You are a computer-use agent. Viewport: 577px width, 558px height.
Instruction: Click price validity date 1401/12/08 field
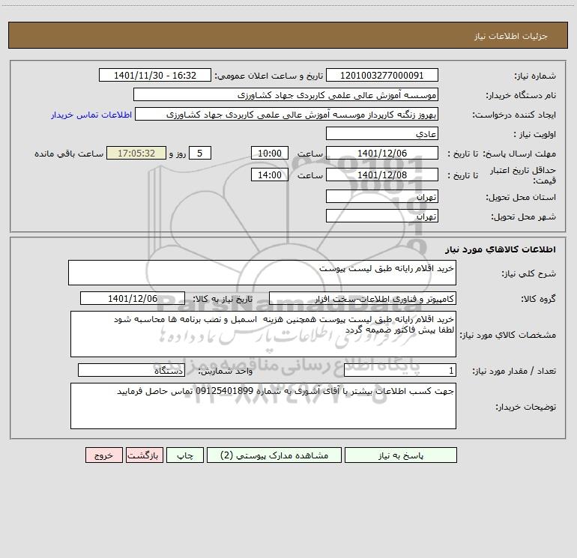pyautogui.click(x=382, y=175)
